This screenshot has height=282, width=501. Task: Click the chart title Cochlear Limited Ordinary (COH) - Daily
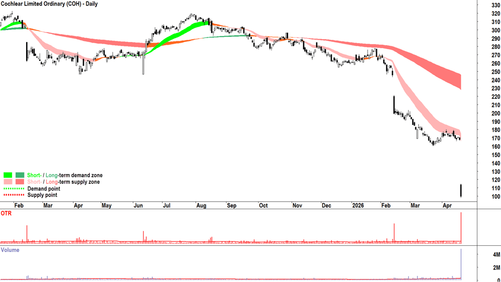[49, 4]
